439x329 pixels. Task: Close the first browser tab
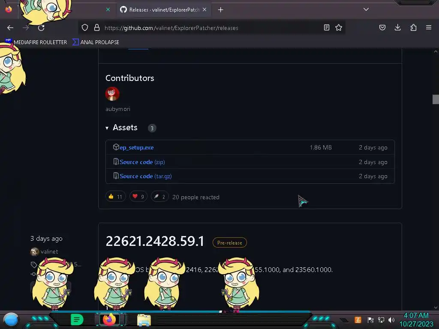coord(108,9)
